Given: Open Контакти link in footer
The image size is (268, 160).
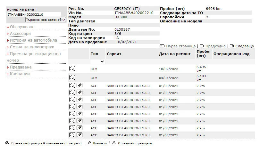Looking at the screenshot, I should (99, 143).
